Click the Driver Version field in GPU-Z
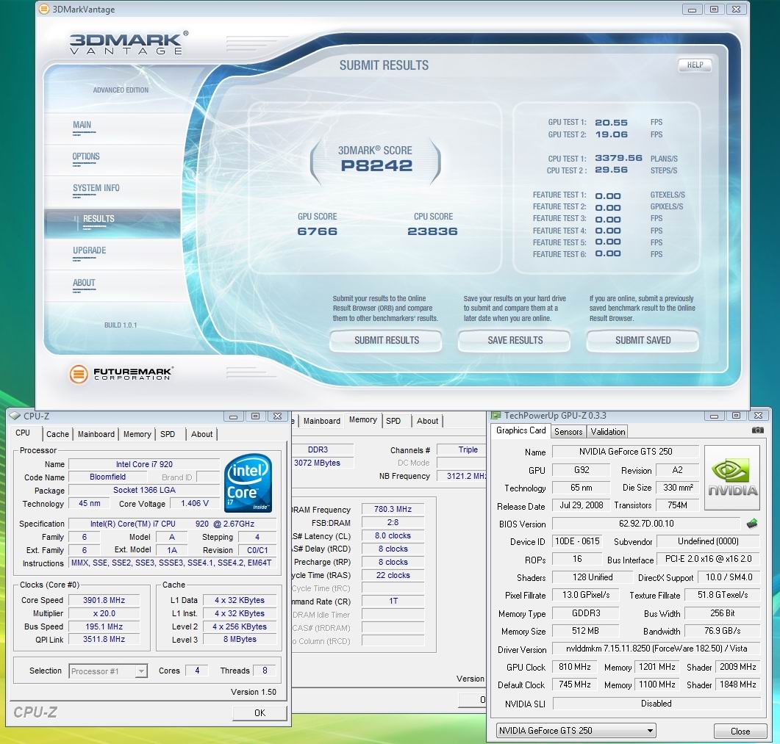Viewport: 780px width, 744px height. pos(656,649)
